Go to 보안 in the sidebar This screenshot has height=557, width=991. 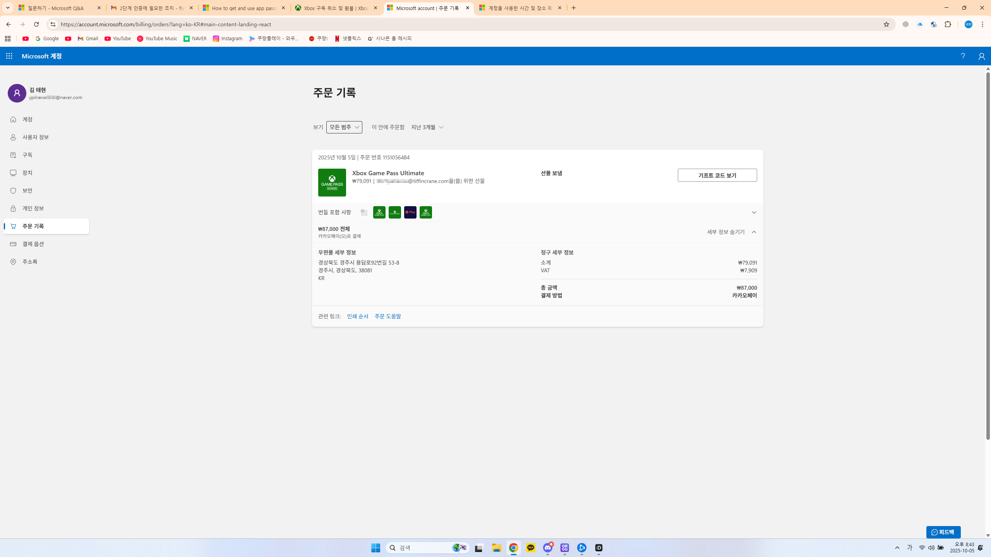pyautogui.click(x=46, y=191)
